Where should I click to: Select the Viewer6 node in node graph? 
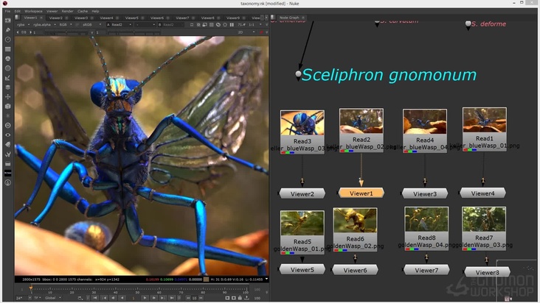355,270
